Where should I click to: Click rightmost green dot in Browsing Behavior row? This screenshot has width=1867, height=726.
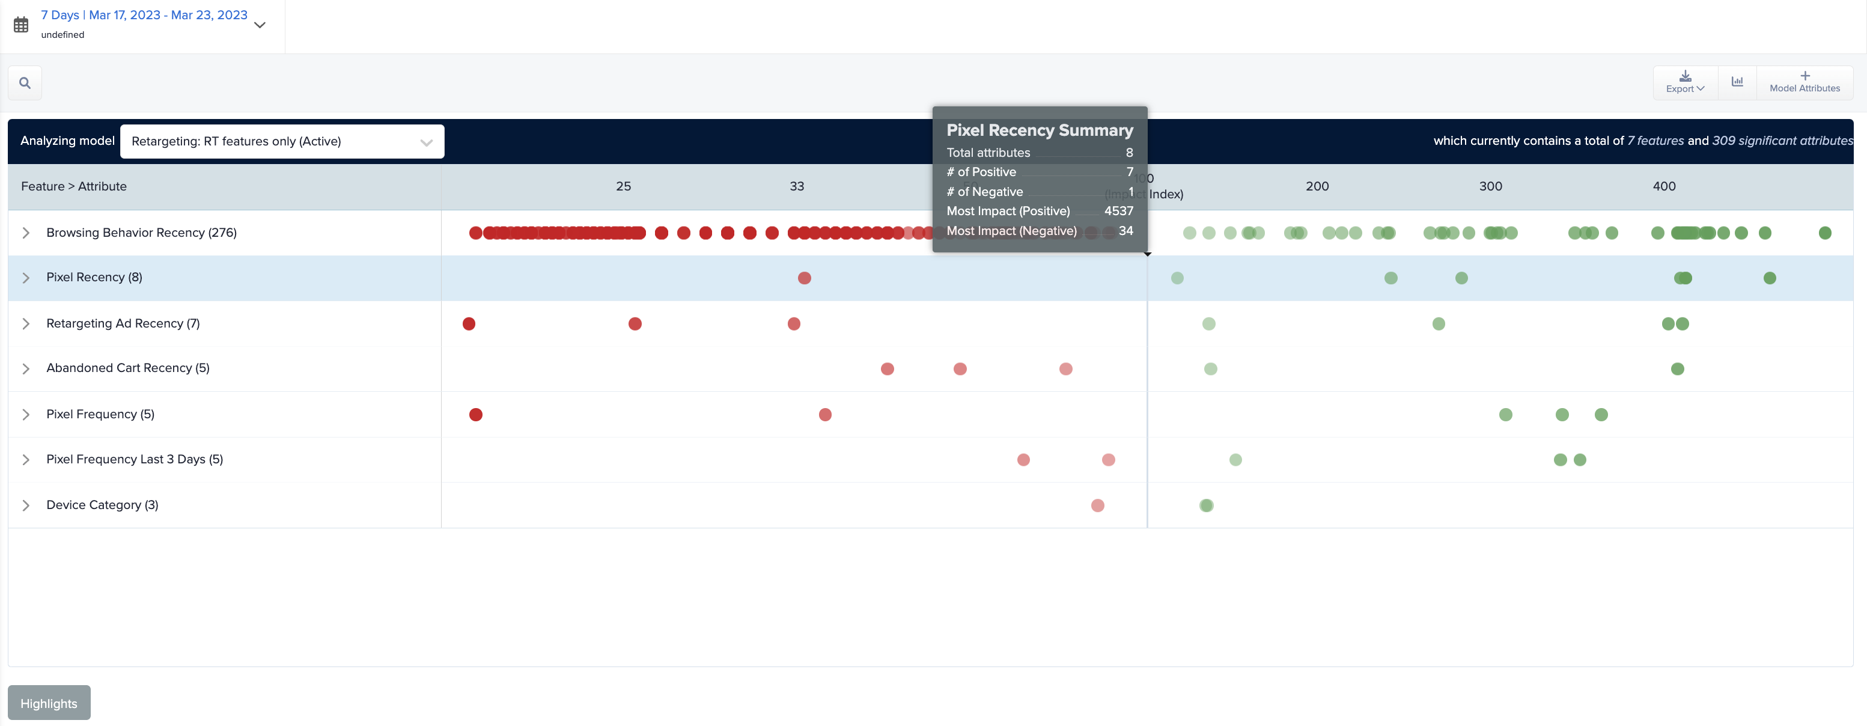point(1825,233)
